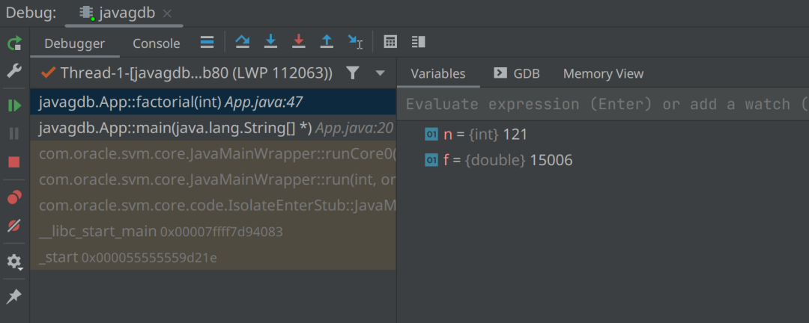Step Out of current function
Image resolution: width=809 pixels, height=323 pixels.
click(326, 42)
